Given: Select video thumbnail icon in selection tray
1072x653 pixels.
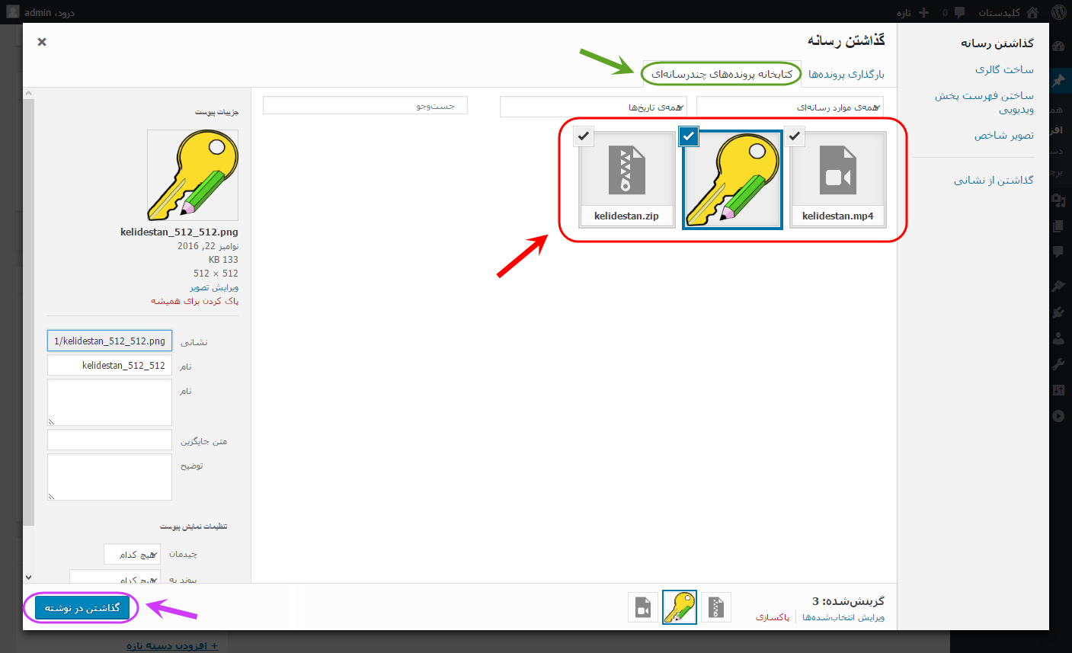Looking at the screenshot, I should click(x=643, y=607).
